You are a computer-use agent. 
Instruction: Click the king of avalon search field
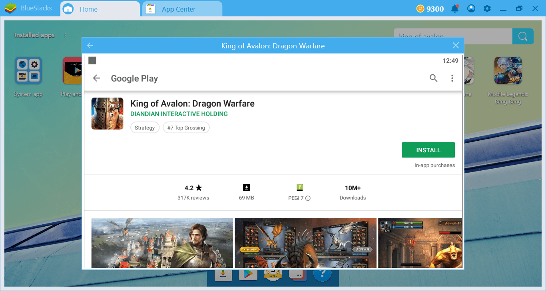(x=453, y=36)
